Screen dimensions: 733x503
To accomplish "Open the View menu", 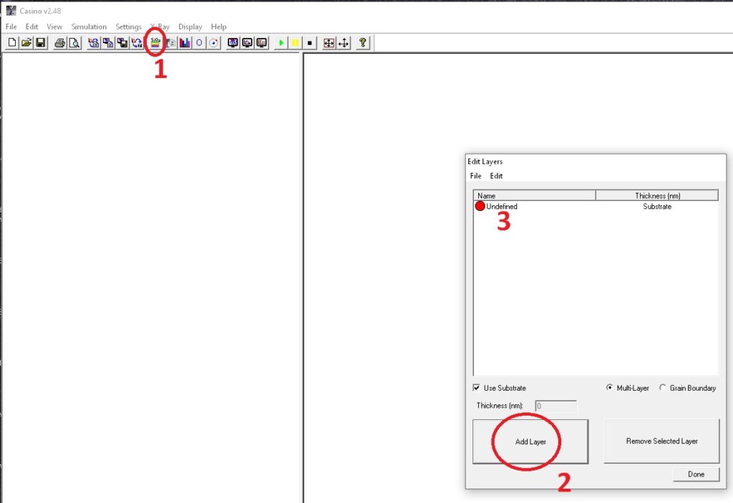I will pyautogui.click(x=54, y=26).
